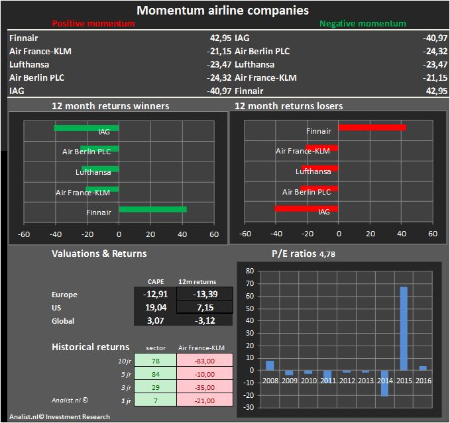Click Finnair in the Negative momentum list
Viewport: 450px width, 423px height.
(249, 91)
